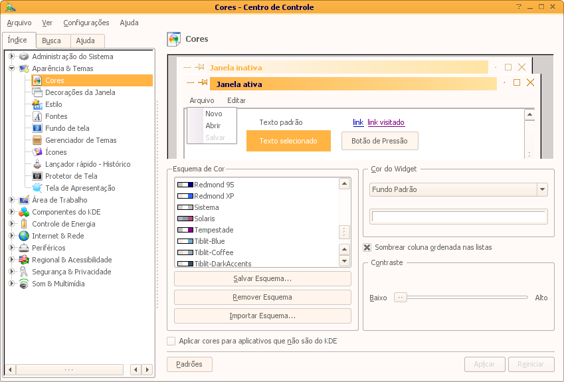Open the Arquivo menu
564x382 pixels.
pyautogui.click(x=19, y=23)
